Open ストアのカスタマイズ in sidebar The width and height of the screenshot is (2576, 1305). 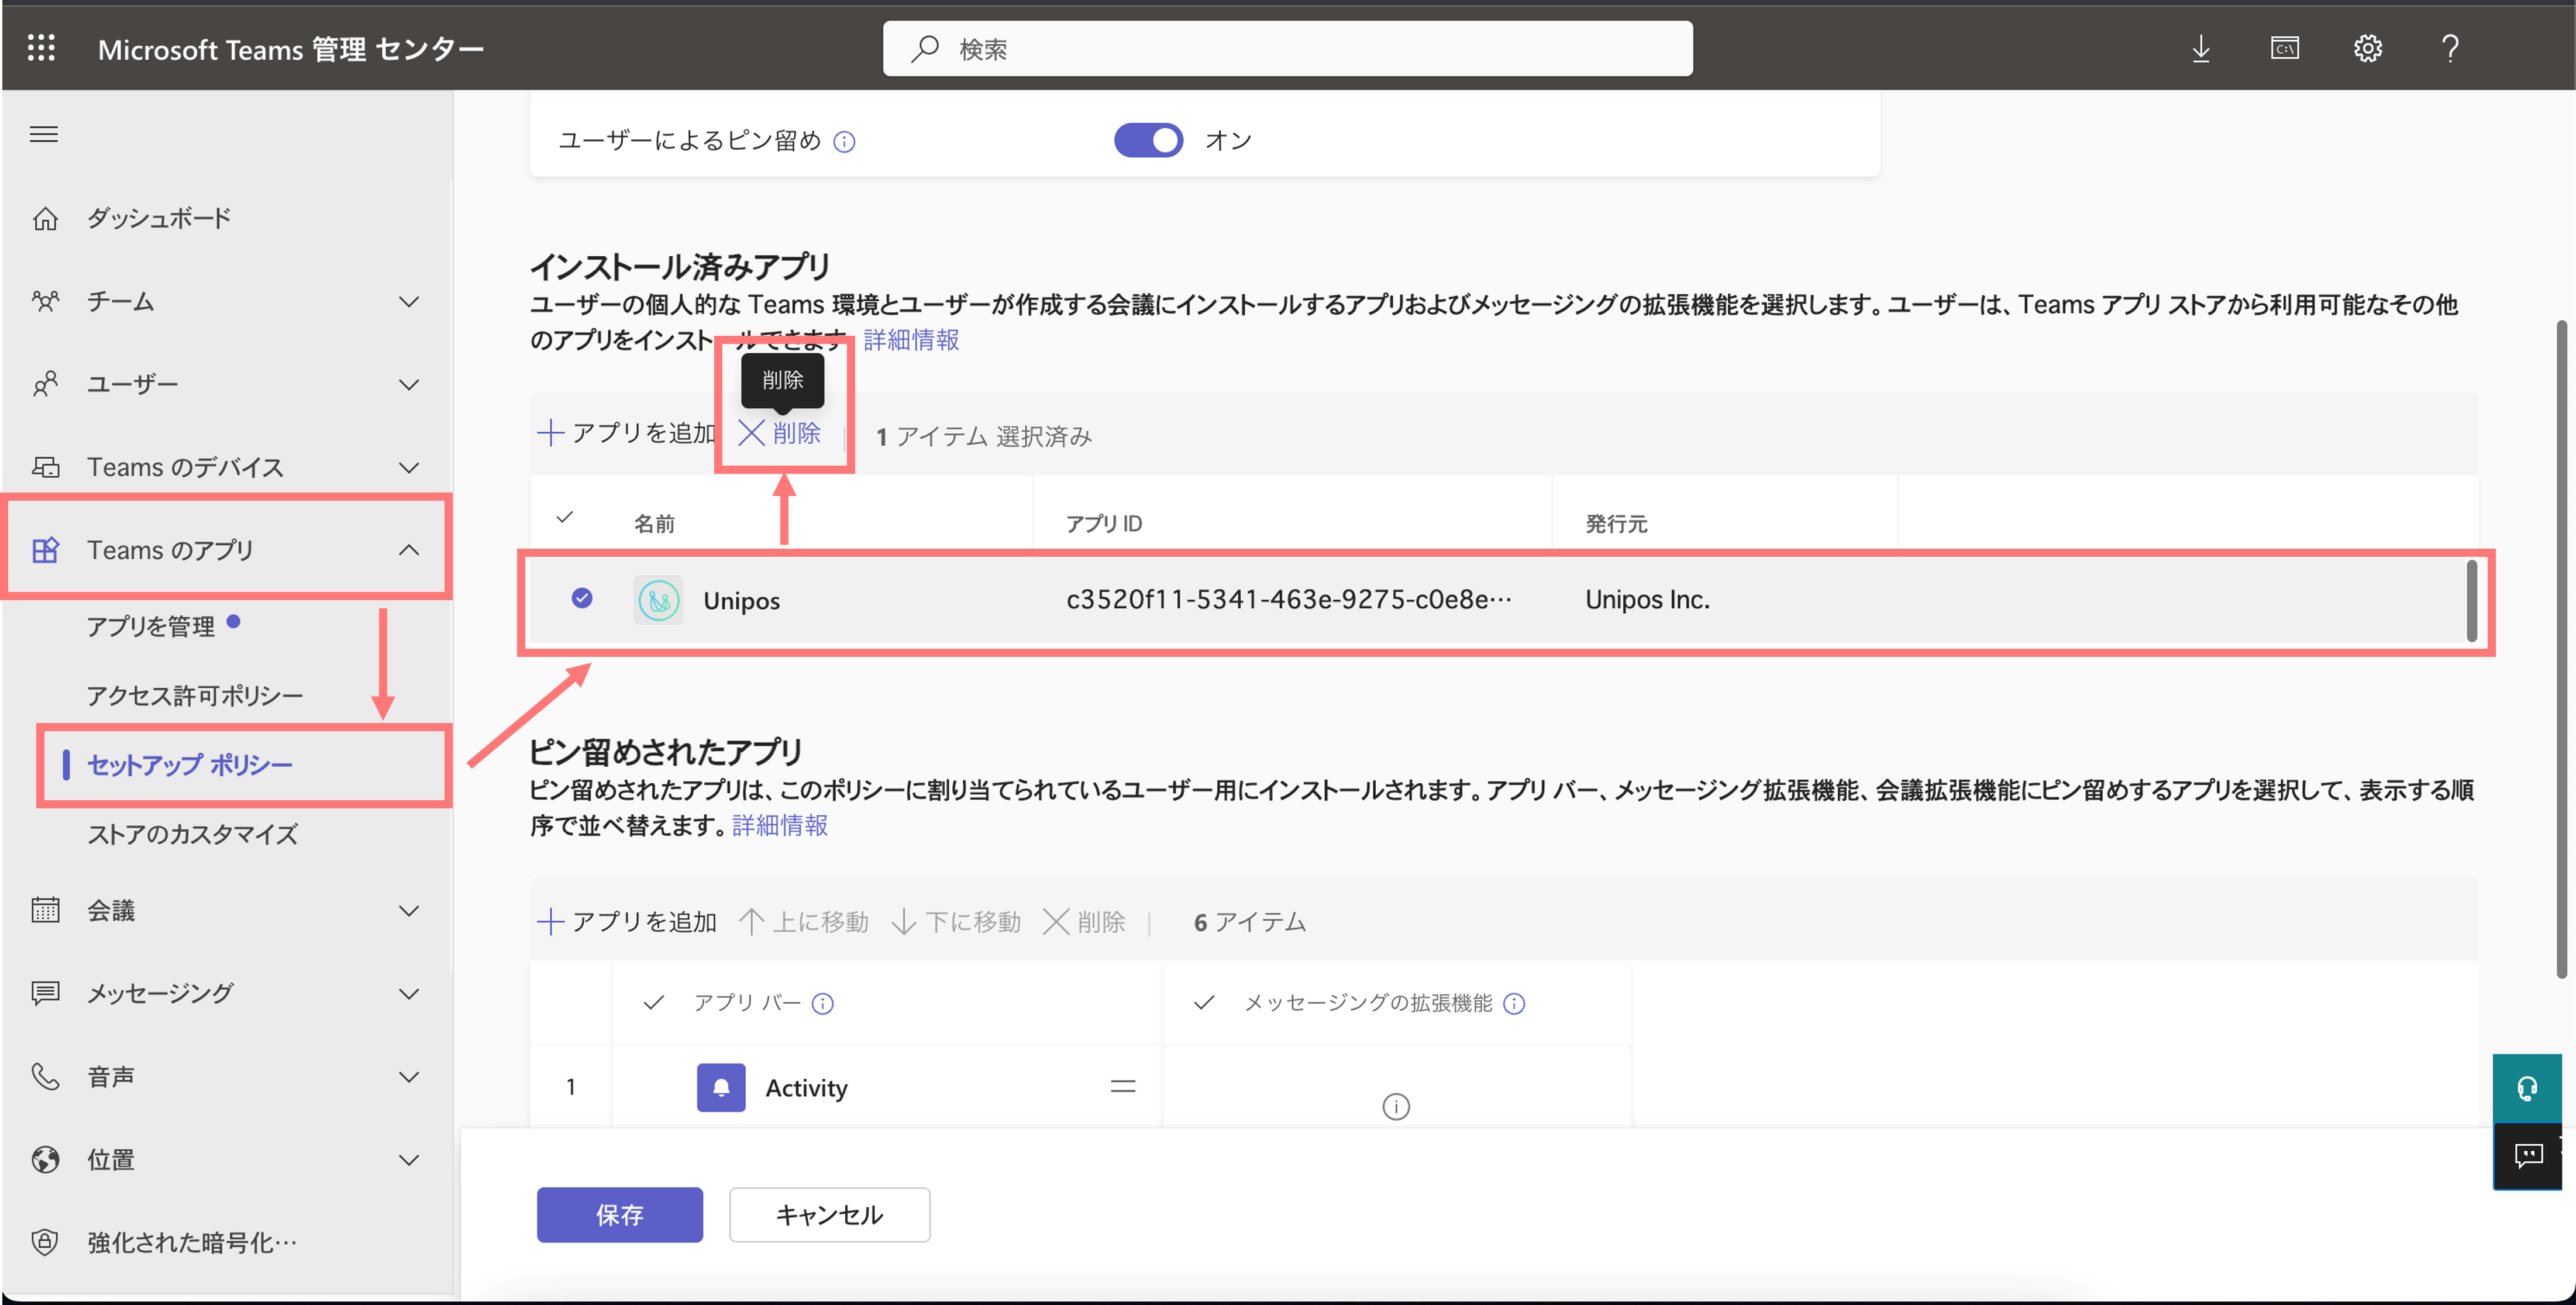point(193,834)
